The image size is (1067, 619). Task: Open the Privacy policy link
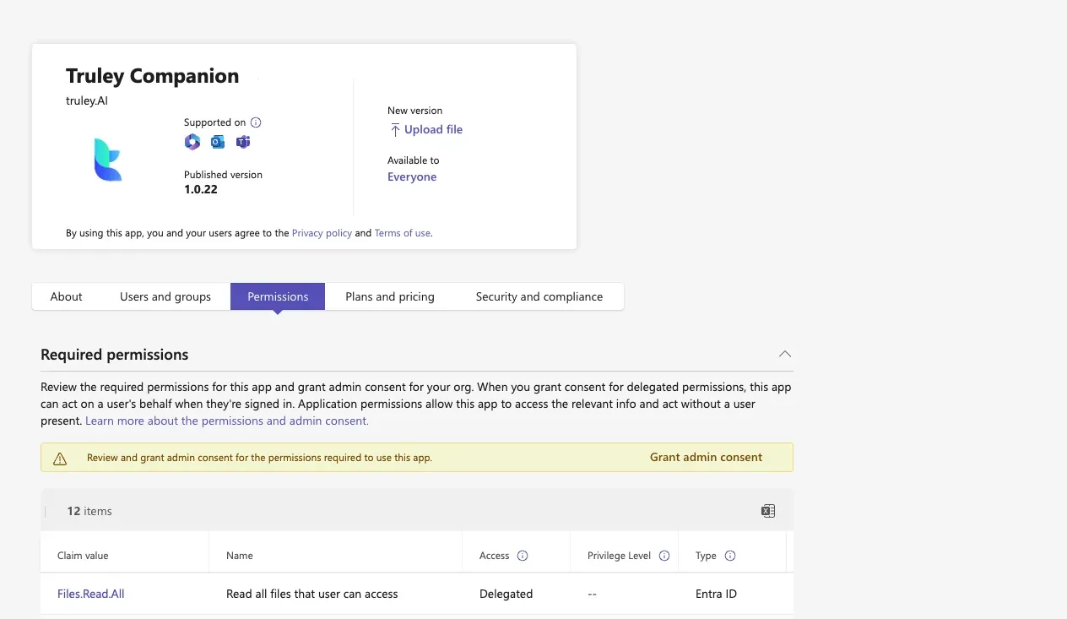pos(322,233)
